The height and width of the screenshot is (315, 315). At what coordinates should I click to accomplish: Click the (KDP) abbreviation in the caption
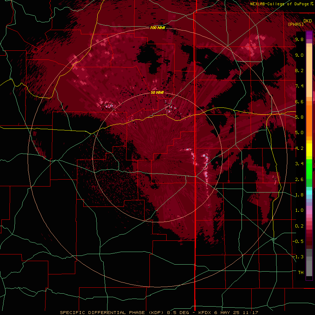point(156,313)
